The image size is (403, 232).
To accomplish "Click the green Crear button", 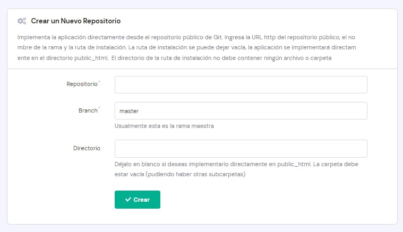I will (x=138, y=200).
